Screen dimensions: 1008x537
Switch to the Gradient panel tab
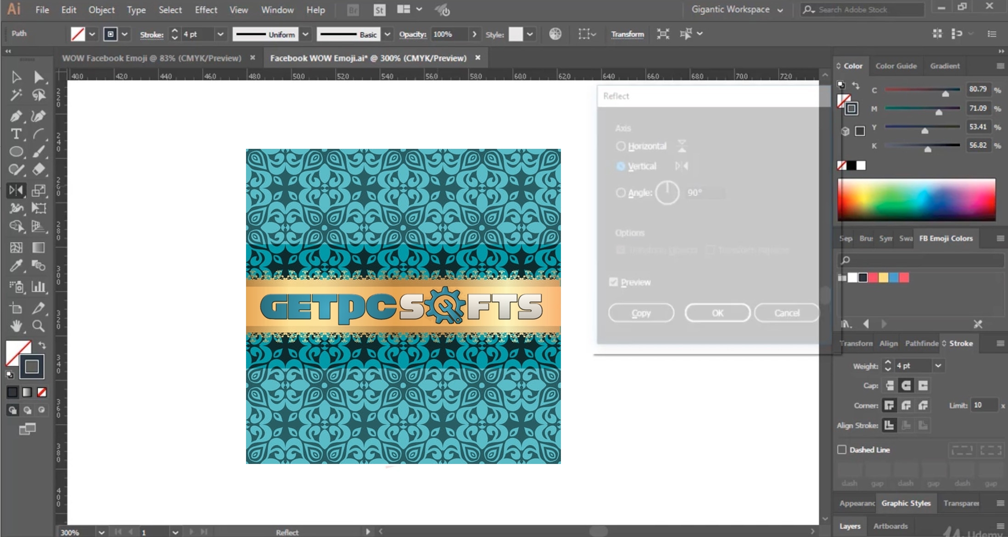945,66
